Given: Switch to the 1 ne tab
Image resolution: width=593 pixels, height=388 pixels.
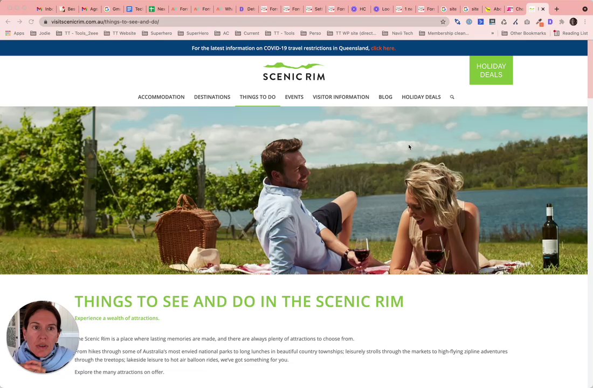Looking at the screenshot, I should tap(404, 9).
